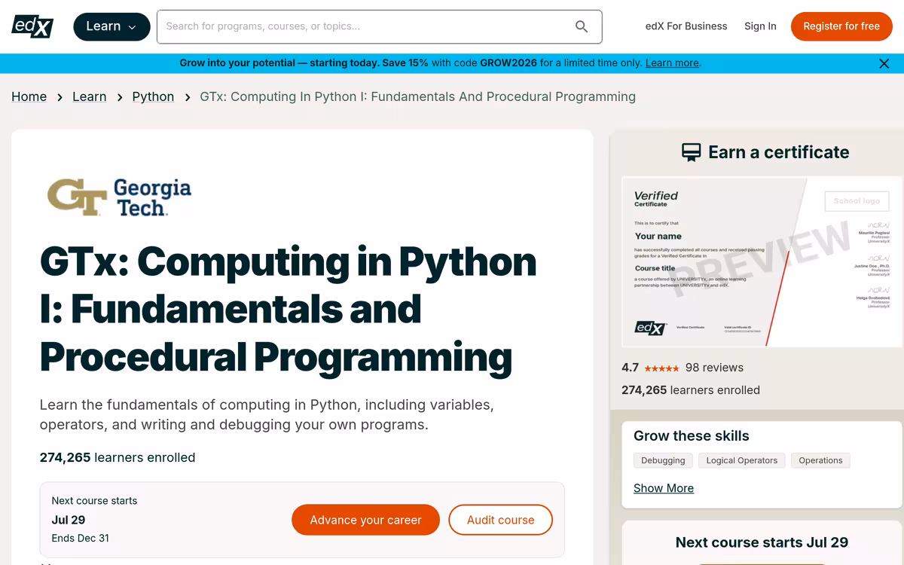
Task: Click Ends Dec 31 text
Action: tap(81, 538)
